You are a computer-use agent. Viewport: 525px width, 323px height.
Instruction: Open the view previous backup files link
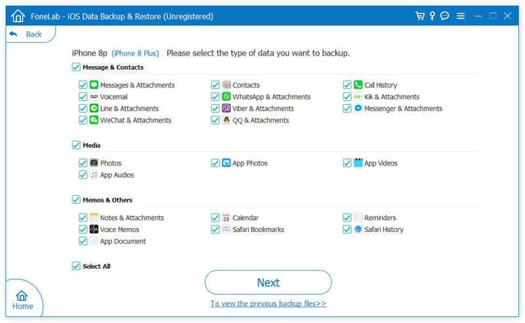(x=268, y=303)
